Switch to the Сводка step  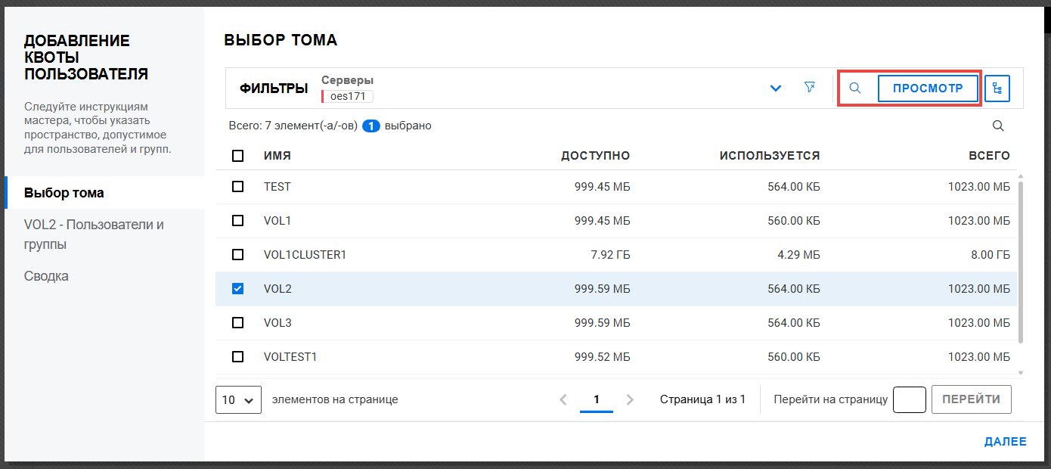pos(46,276)
